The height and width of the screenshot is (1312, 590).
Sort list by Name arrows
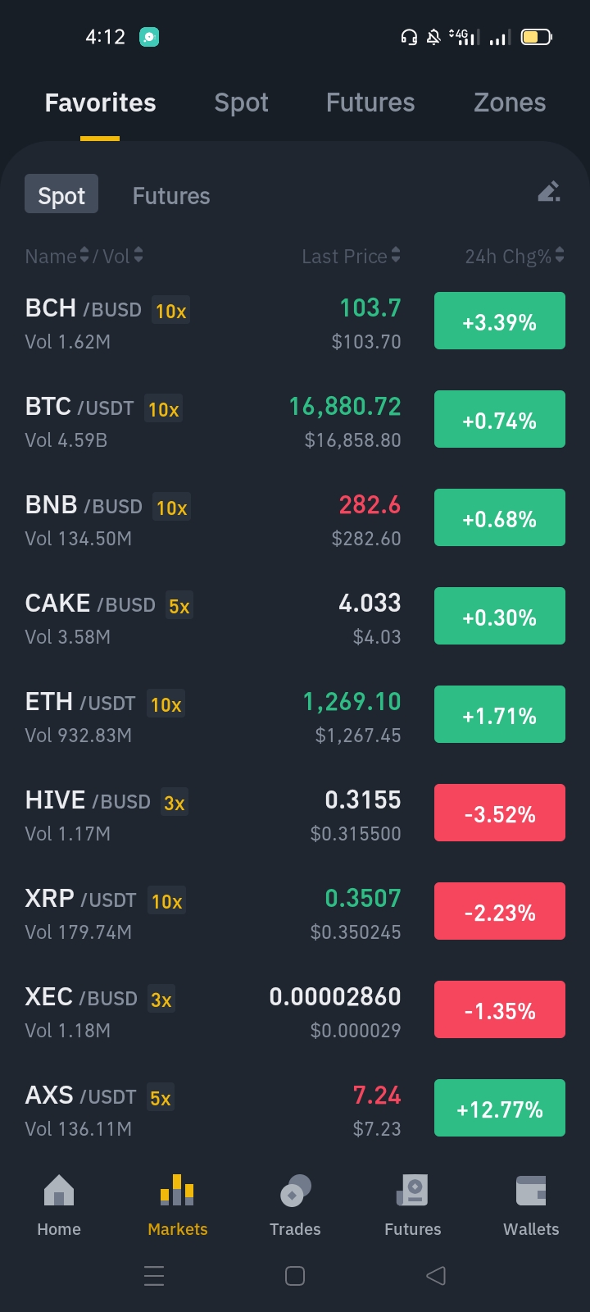pos(84,256)
